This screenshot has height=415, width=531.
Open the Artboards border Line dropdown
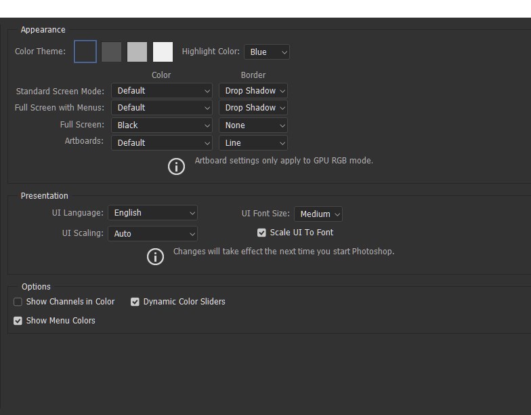coord(253,143)
